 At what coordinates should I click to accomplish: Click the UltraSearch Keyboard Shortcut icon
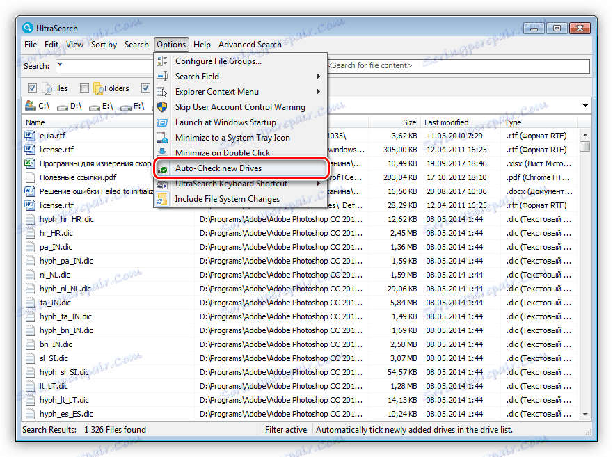[162, 184]
